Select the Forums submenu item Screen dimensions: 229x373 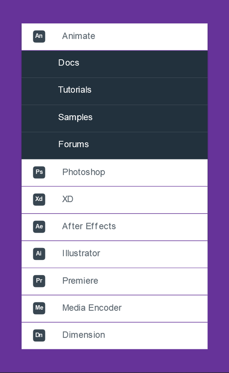[73, 144]
